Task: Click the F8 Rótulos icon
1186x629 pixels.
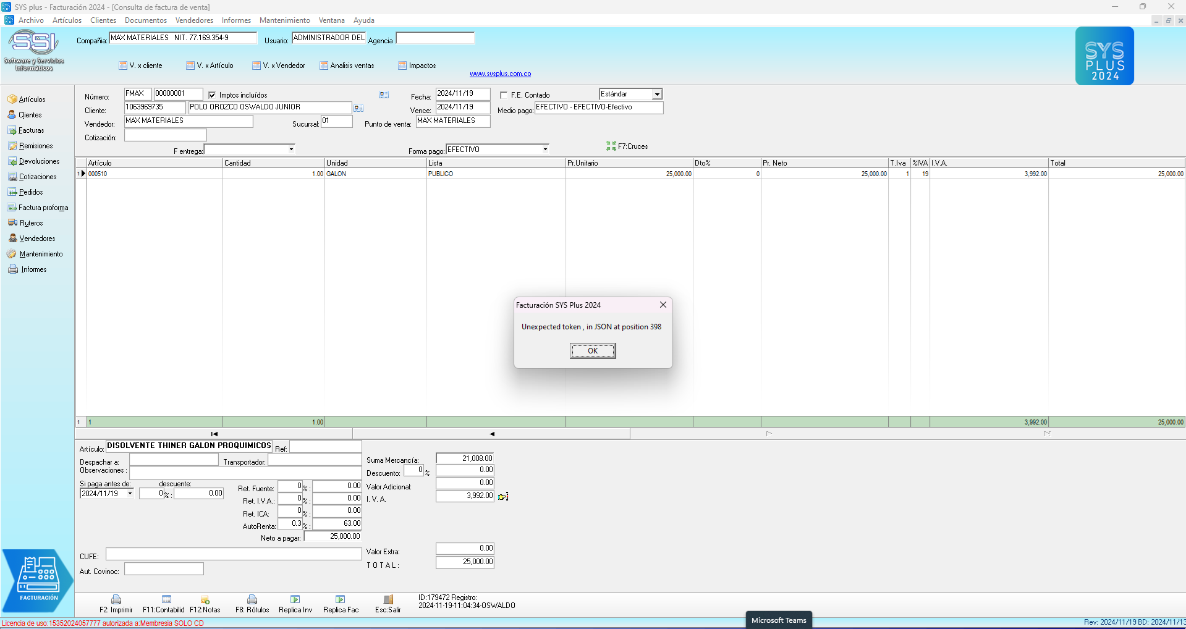Action: (252, 599)
